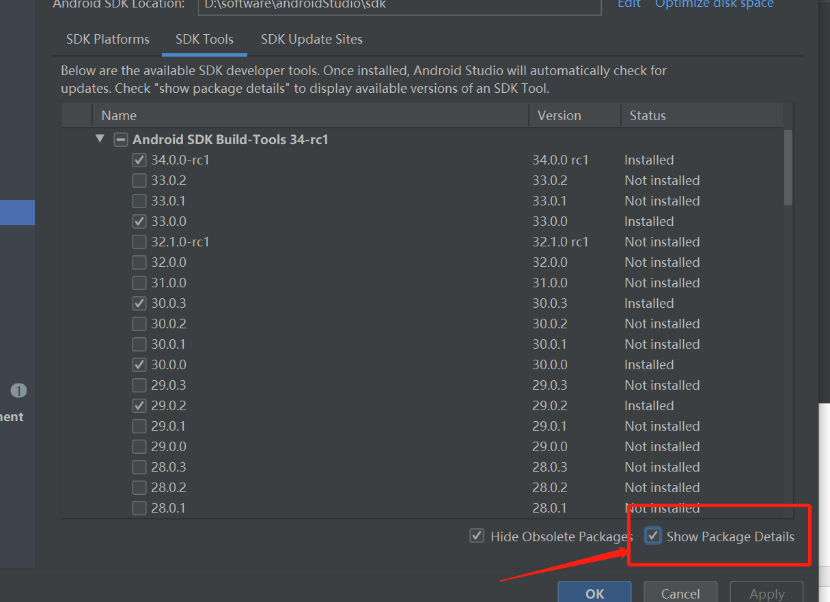This screenshot has width=830, height=602.
Task: Click the Name column header
Action: (310, 115)
